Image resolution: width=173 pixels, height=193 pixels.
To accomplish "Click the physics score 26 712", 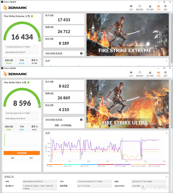I will pyautogui.click(x=64, y=32).
